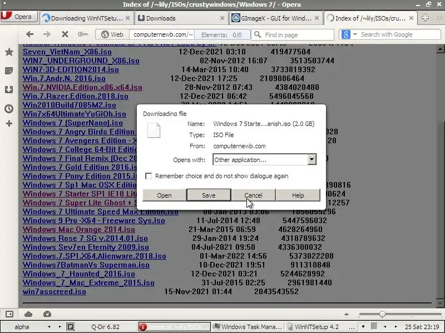The image size is (445, 333).
Task: Open search engine selector dropdown arrow
Action: click(x=355, y=34)
